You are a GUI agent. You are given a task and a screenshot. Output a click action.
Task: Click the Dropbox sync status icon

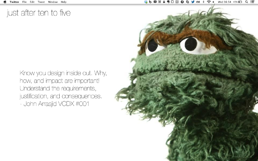pos(146,2)
